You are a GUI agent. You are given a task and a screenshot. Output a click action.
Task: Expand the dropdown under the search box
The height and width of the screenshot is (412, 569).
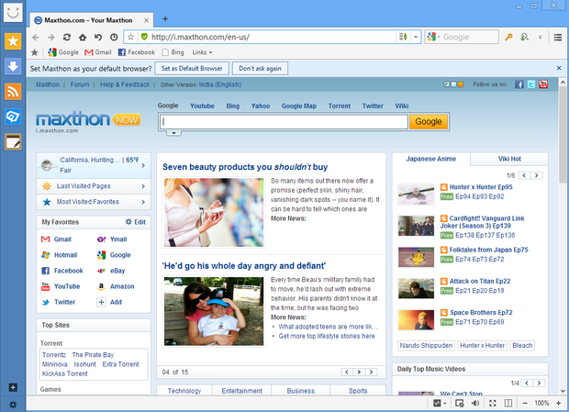(173, 133)
